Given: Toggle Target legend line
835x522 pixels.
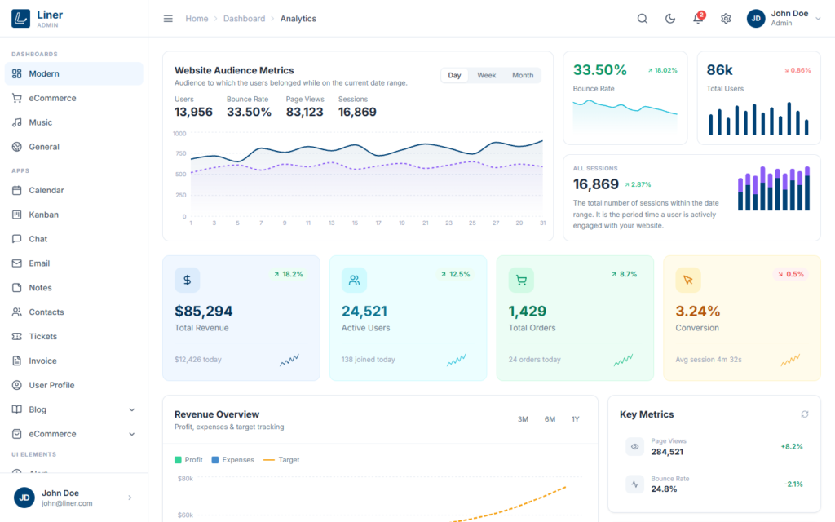Looking at the screenshot, I should [269, 460].
